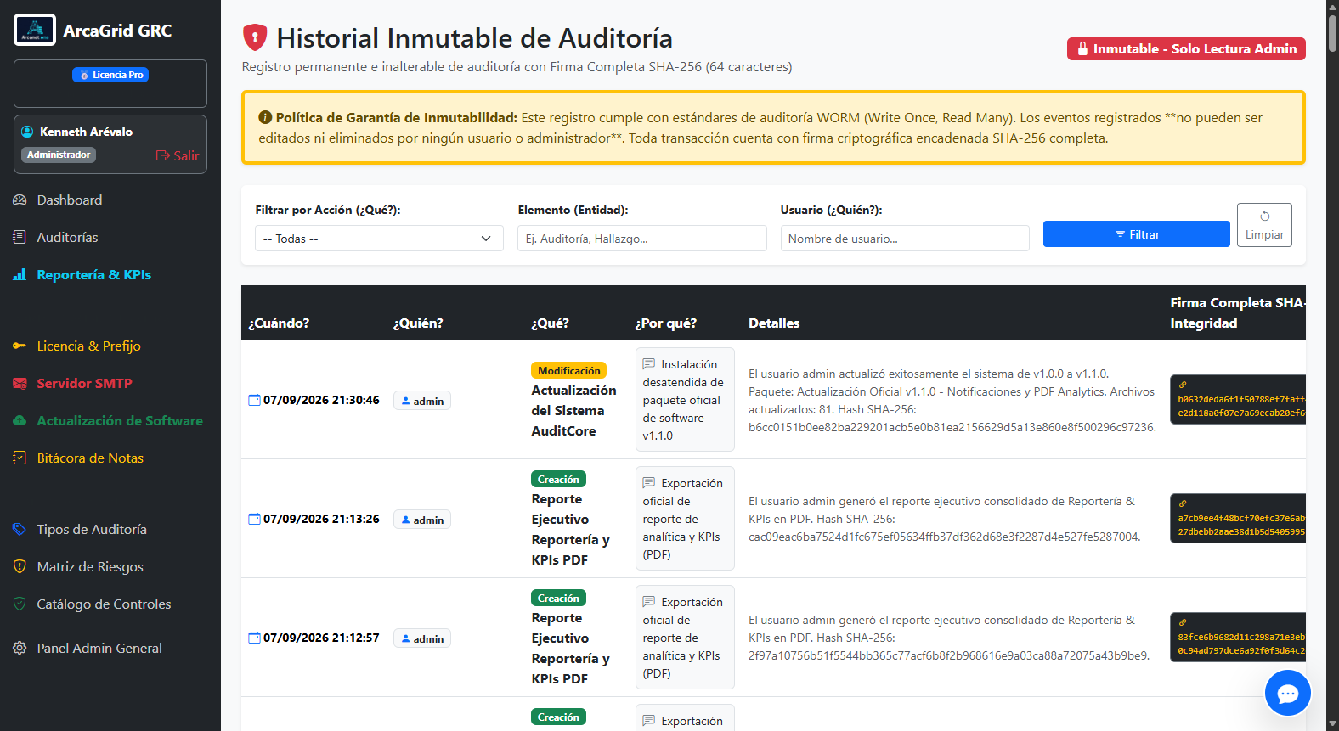Open the floating chat bubble icon
The height and width of the screenshot is (731, 1339).
click(1288, 694)
